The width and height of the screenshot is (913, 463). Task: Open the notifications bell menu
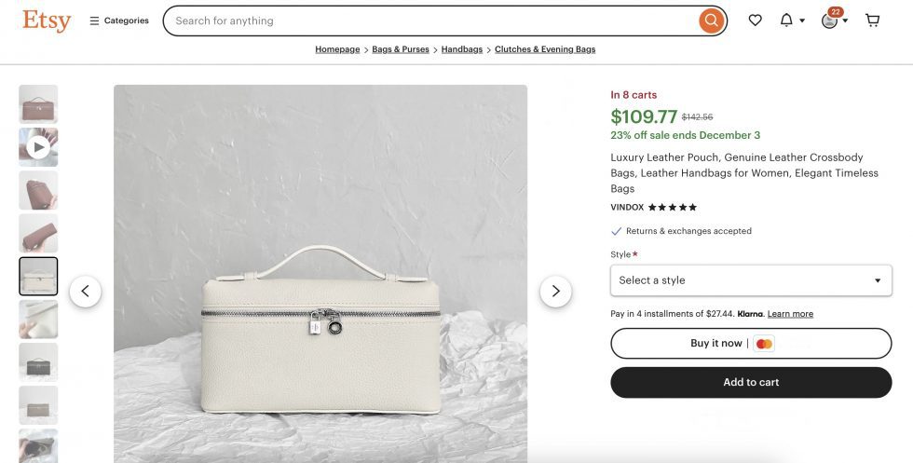tap(791, 20)
